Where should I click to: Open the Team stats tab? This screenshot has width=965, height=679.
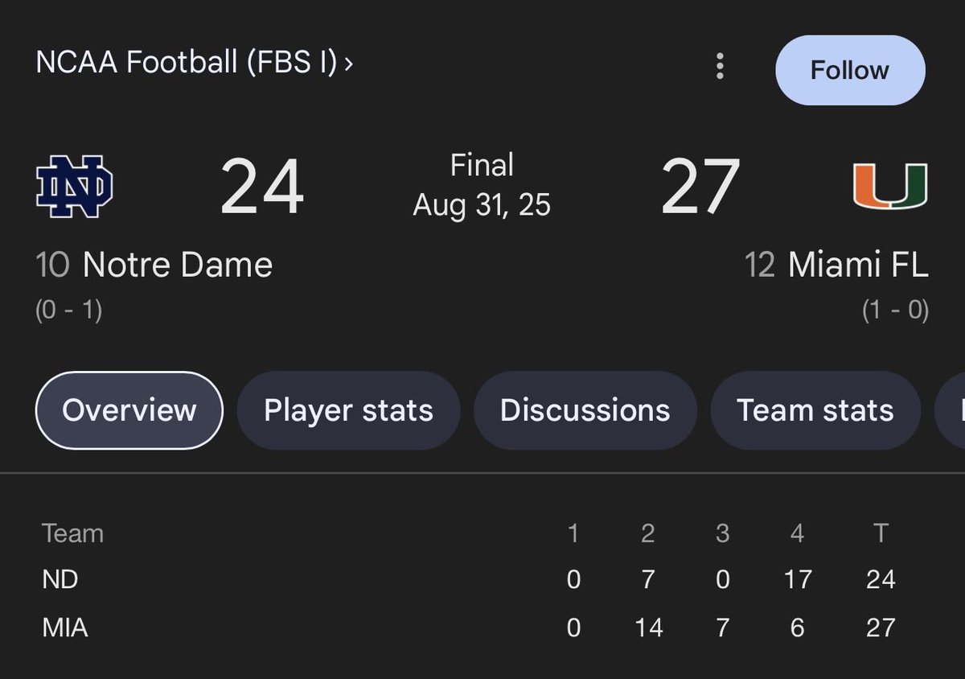(x=815, y=410)
